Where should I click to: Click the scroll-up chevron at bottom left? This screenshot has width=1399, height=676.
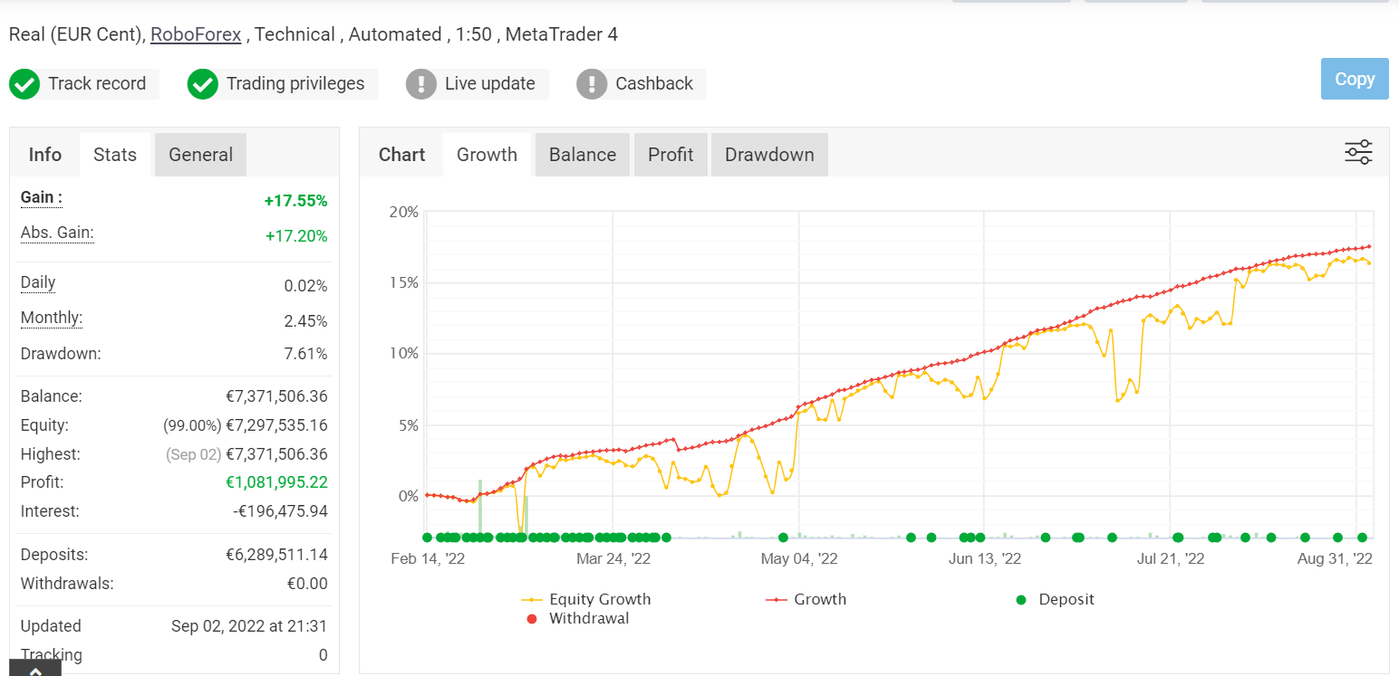pyautogui.click(x=34, y=670)
